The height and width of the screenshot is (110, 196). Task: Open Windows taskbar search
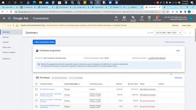tap(9, 2)
